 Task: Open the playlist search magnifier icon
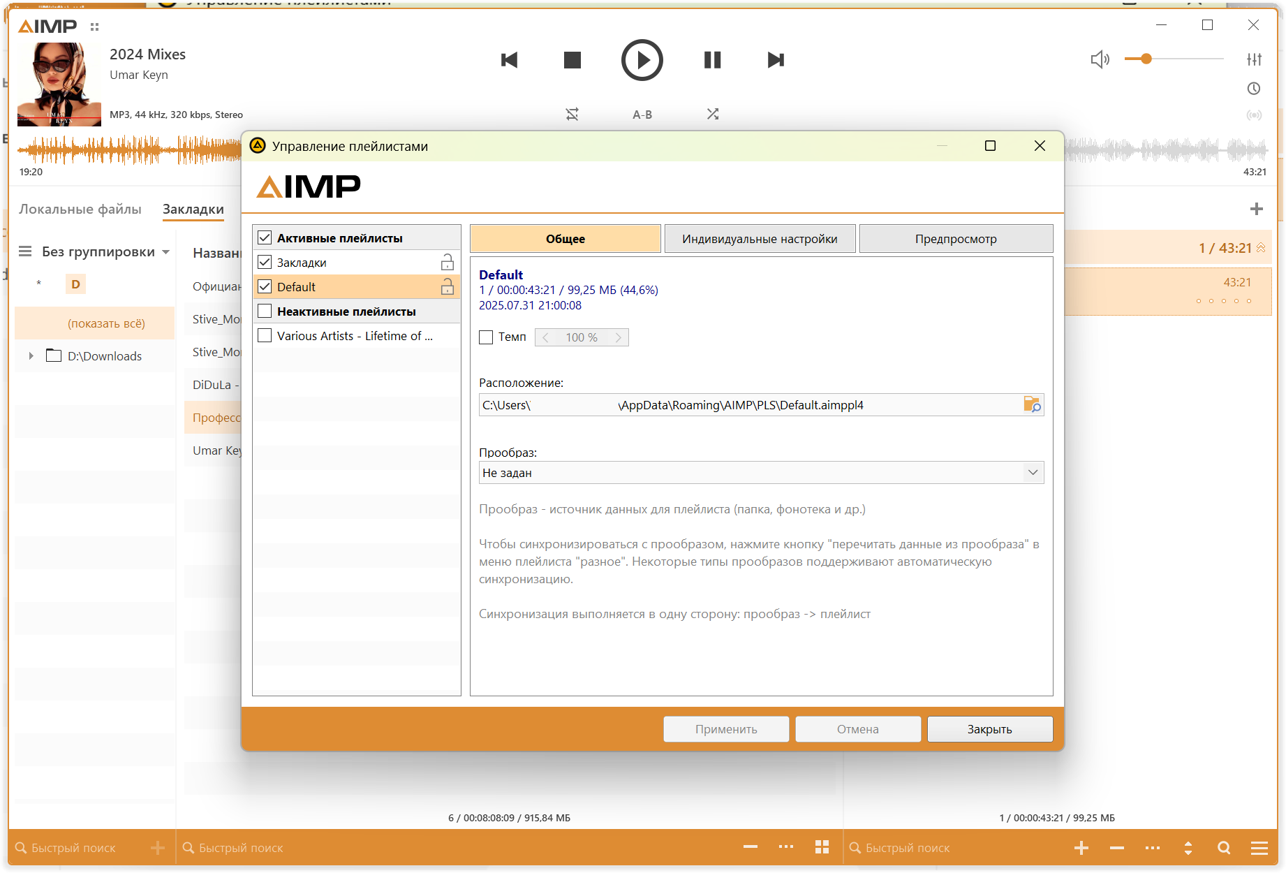click(1224, 848)
